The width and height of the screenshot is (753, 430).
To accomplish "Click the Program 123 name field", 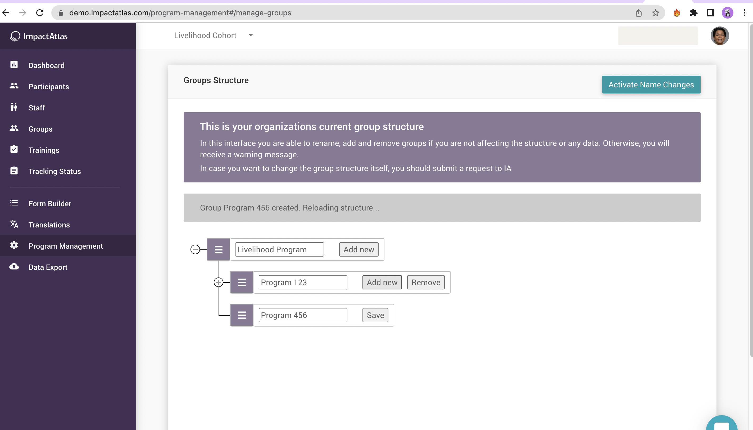I will click(303, 282).
